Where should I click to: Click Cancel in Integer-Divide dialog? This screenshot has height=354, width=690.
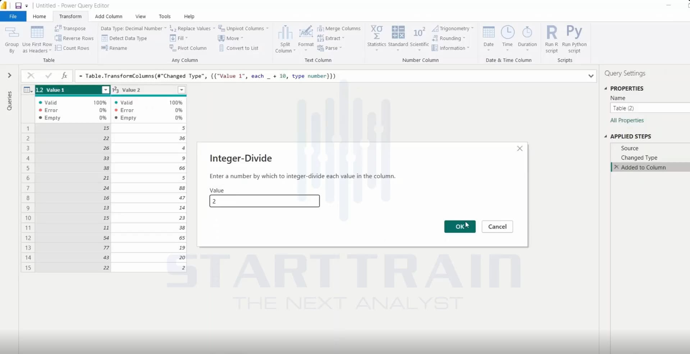click(497, 226)
